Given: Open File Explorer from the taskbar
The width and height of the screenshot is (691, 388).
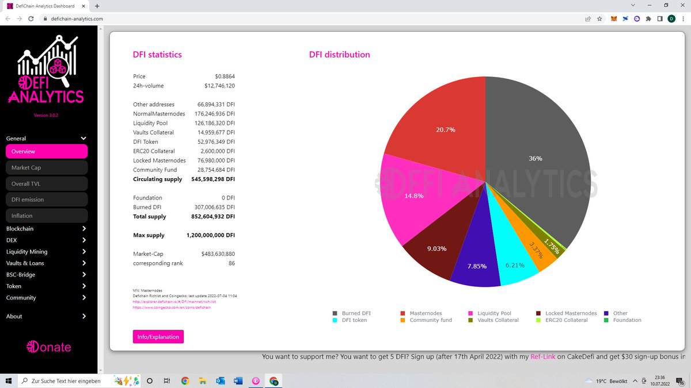Looking at the screenshot, I should point(202,381).
